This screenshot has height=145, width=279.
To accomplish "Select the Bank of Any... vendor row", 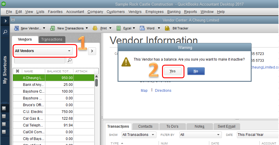I will (x=54, y=85).
